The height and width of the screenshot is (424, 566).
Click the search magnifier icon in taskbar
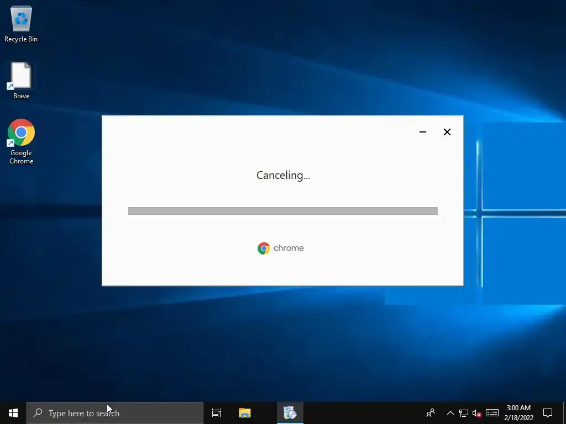click(38, 413)
